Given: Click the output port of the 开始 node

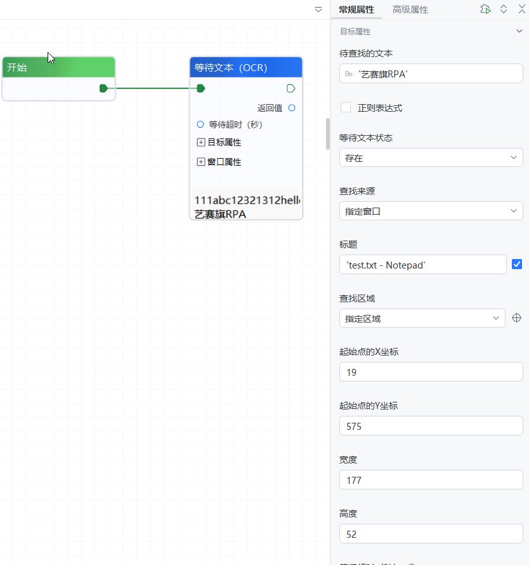Looking at the screenshot, I should [x=103, y=88].
